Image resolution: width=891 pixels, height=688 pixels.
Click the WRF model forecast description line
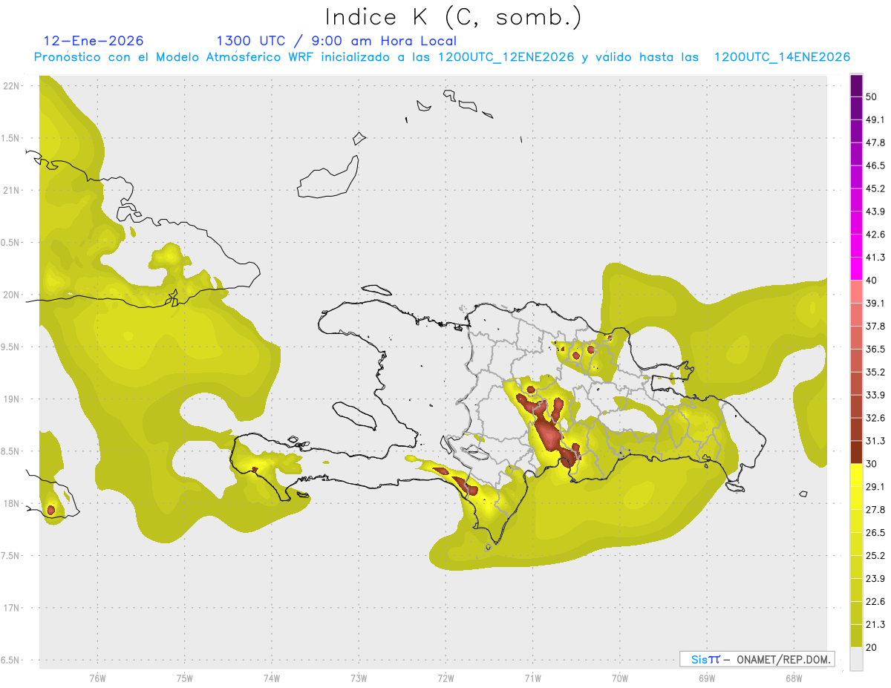(442, 57)
